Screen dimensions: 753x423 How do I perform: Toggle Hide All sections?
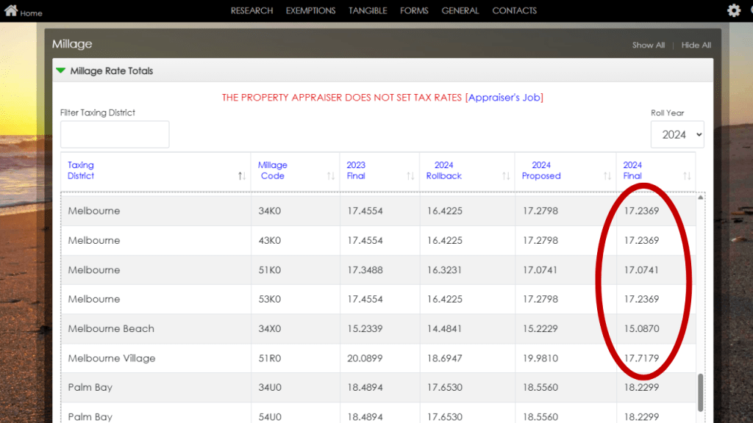tap(695, 45)
